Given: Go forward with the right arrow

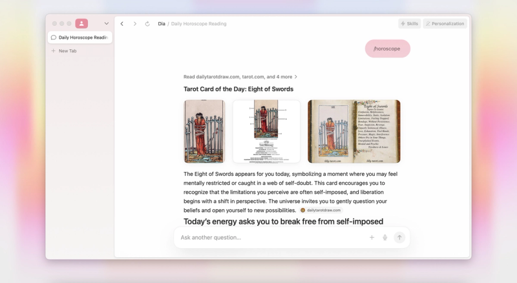Looking at the screenshot, I should [135, 24].
